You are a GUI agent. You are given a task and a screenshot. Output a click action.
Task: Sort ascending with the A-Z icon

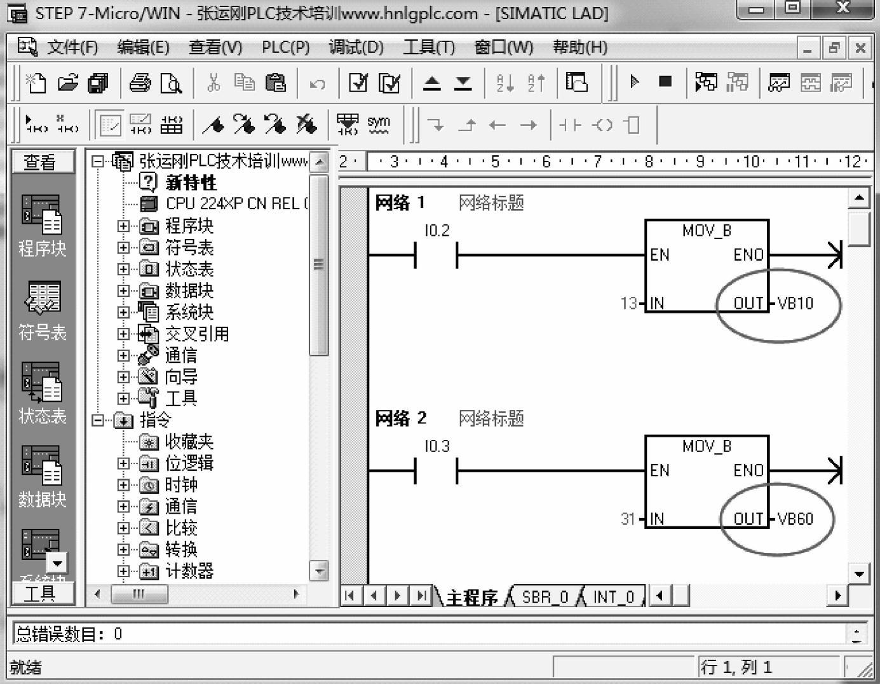coord(505,83)
